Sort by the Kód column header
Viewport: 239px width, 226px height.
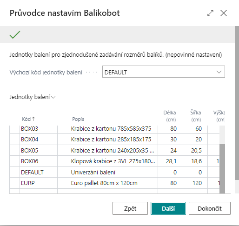click(28, 119)
